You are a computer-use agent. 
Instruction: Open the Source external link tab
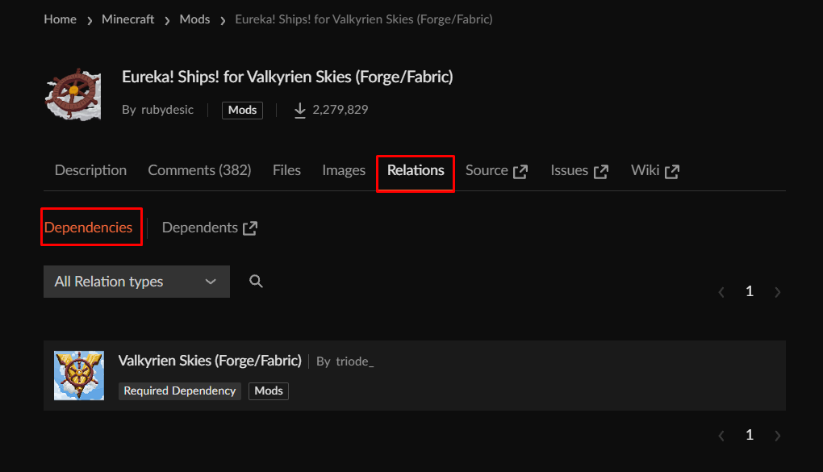click(496, 170)
